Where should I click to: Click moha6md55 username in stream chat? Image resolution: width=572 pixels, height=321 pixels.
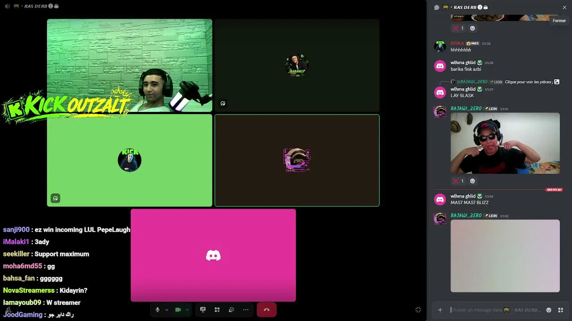[x=22, y=266]
